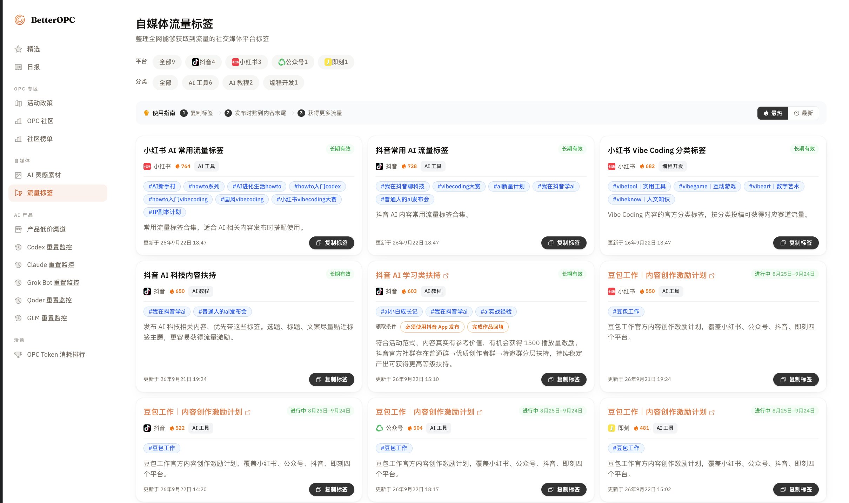Click the #ai小白成长记 tag
Viewport: 849px width, 503px height.
[x=399, y=311]
